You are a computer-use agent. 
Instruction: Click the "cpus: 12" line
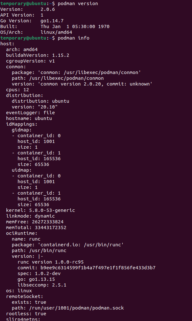pos(17,90)
